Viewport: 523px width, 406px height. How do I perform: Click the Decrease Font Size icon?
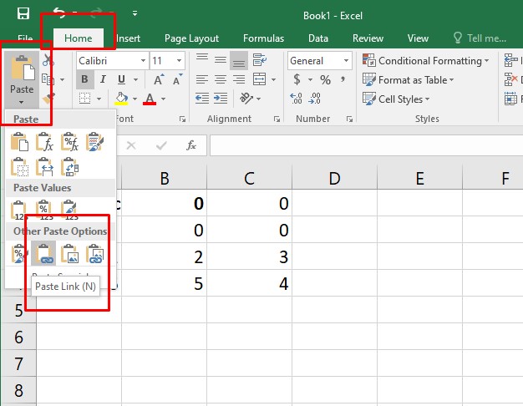[177, 79]
